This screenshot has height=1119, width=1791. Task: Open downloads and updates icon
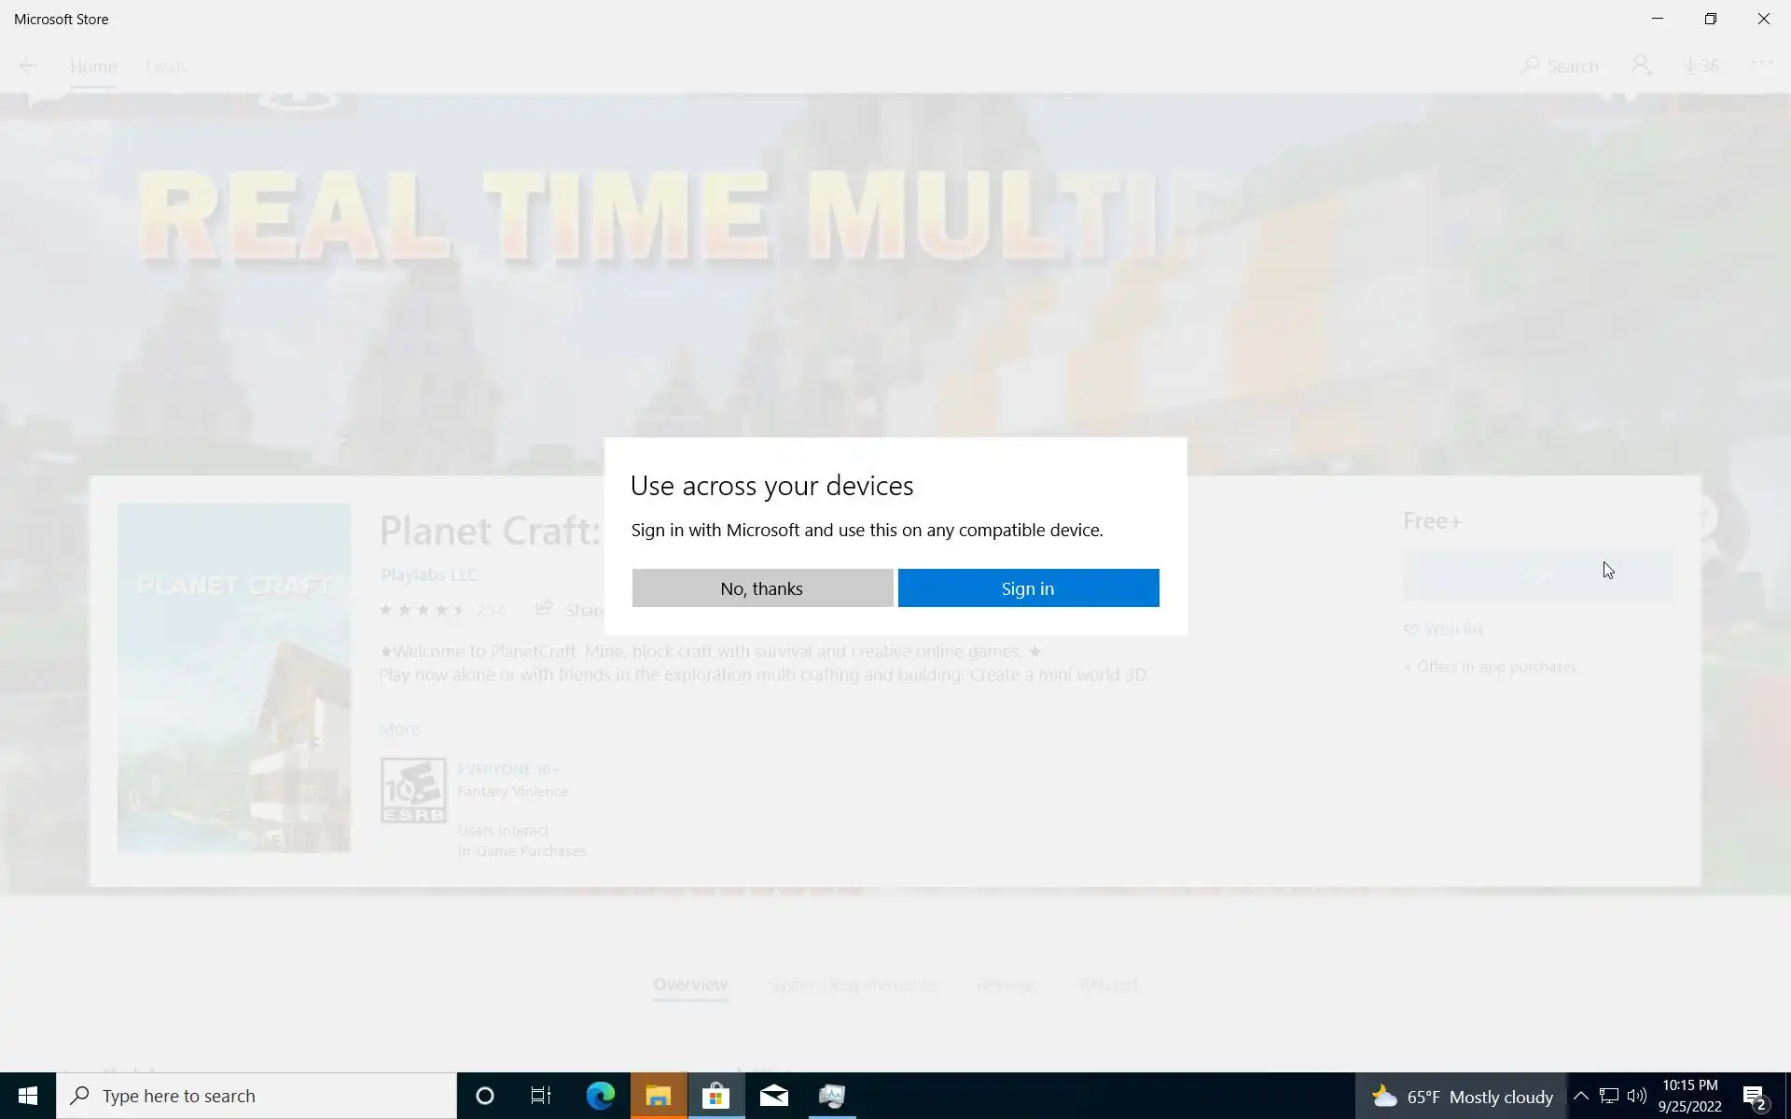1701,65
